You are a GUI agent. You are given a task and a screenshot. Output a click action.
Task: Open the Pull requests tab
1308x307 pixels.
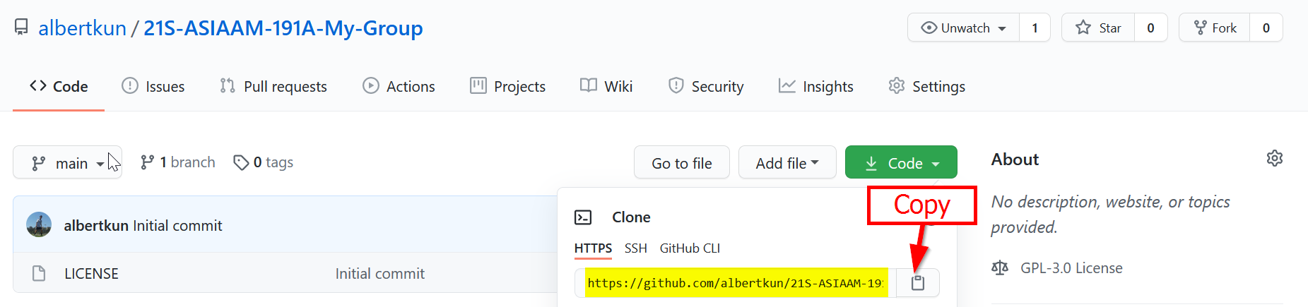pos(273,86)
